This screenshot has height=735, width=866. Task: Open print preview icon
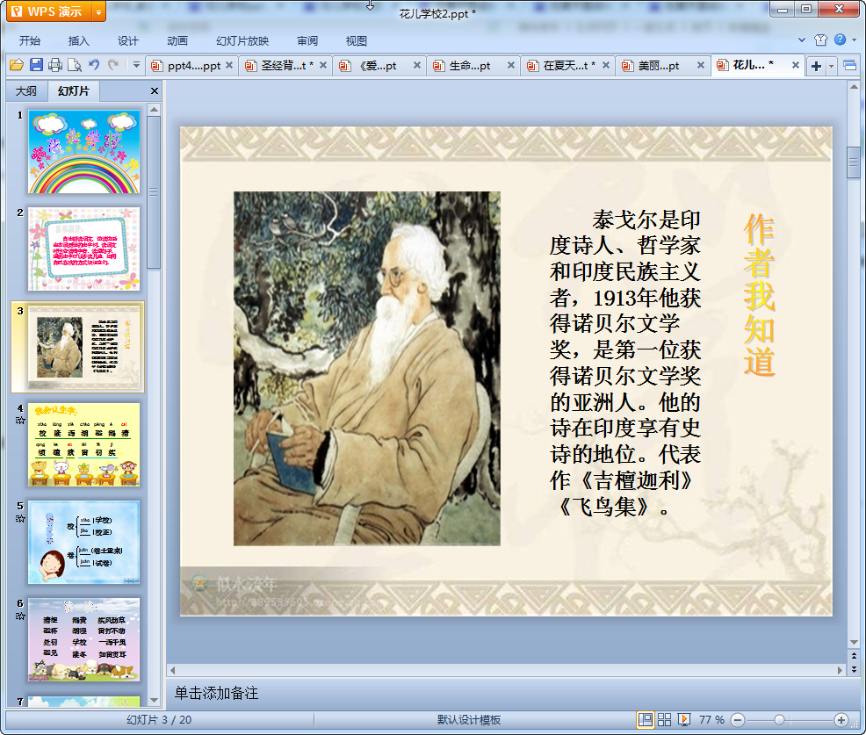click(75, 65)
